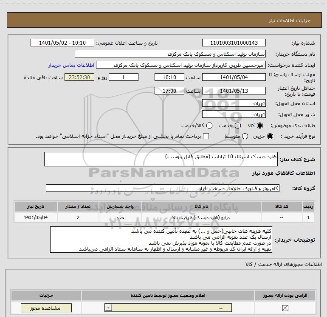Open the اطلاعات تماس خریدار link
327x317 pixels.
tap(71, 65)
